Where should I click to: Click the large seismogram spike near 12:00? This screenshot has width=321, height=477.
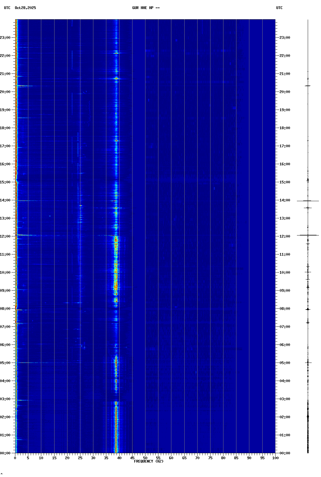[x=308, y=235]
